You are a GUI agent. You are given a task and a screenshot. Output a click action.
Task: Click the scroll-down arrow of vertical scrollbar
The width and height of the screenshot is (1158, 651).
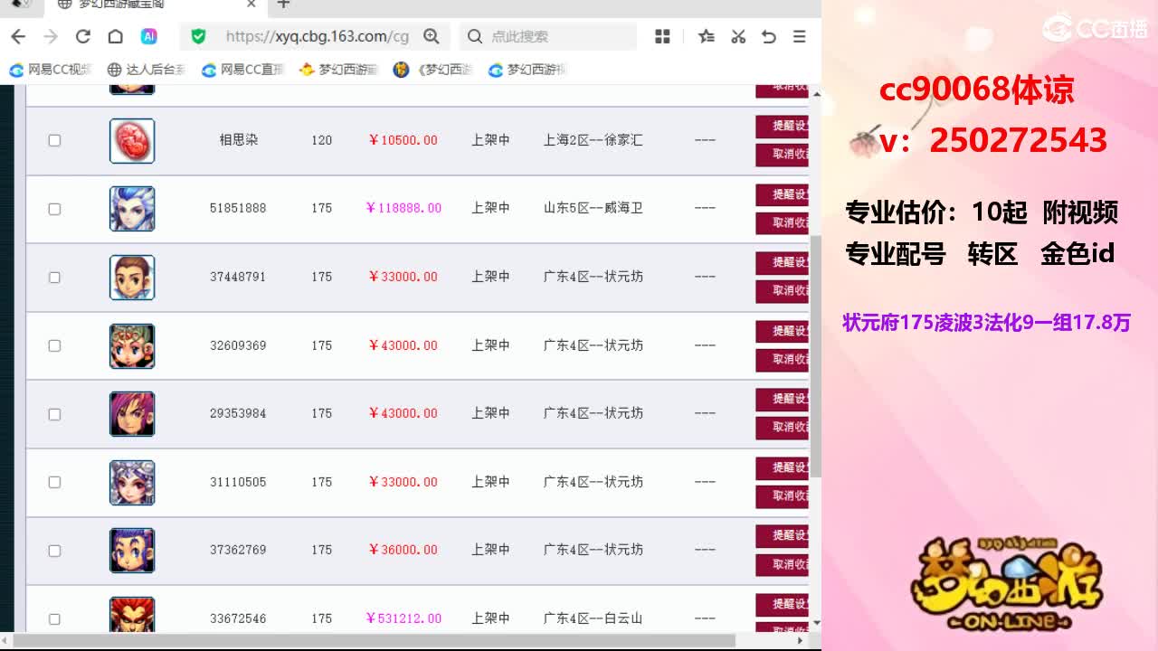click(x=815, y=622)
